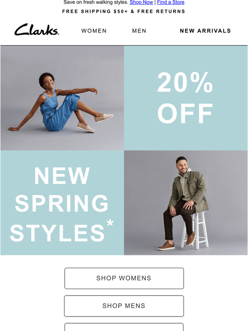Click the SHOP WOMENS button
248x331 pixels.
click(124, 278)
